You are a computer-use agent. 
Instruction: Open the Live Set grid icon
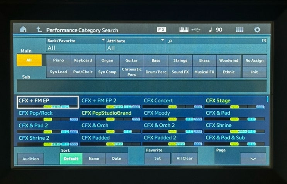[239, 30]
